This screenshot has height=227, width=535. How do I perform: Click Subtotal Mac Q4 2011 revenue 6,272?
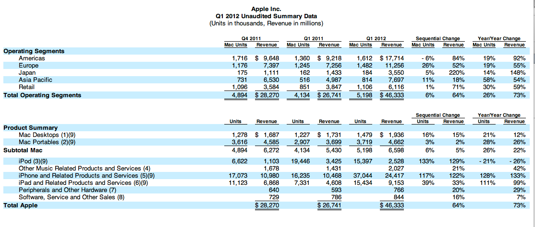(x=271, y=150)
